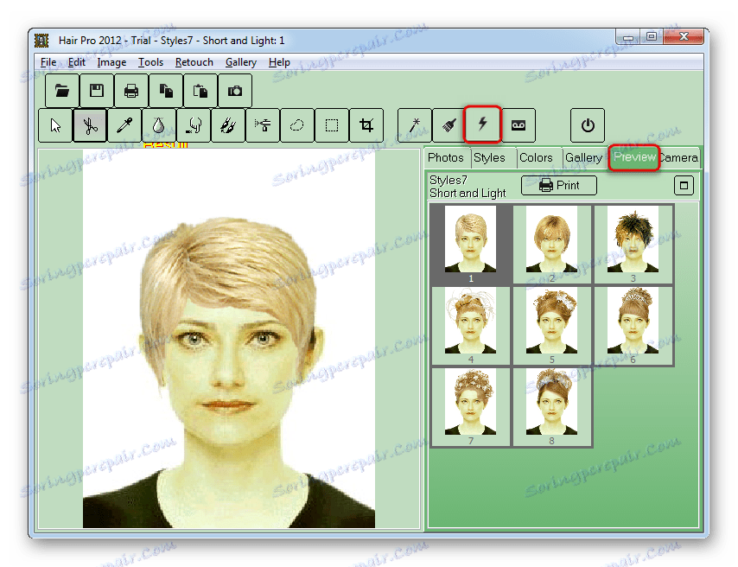Open the Retouch menu

tap(194, 62)
